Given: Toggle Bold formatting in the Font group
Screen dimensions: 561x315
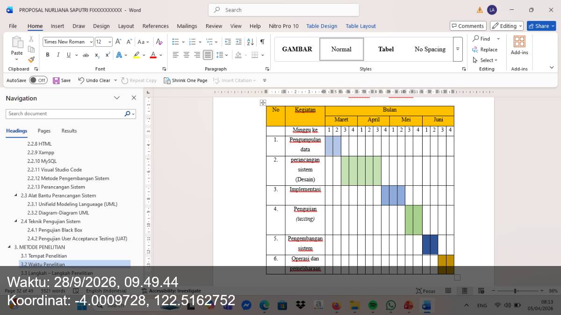Looking at the screenshot, I should click(48, 55).
